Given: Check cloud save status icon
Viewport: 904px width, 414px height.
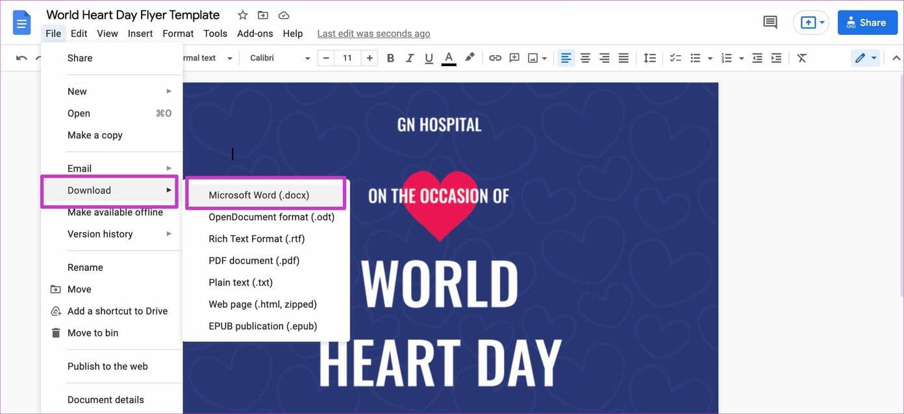Looking at the screenshot, I should click(284, 15).
